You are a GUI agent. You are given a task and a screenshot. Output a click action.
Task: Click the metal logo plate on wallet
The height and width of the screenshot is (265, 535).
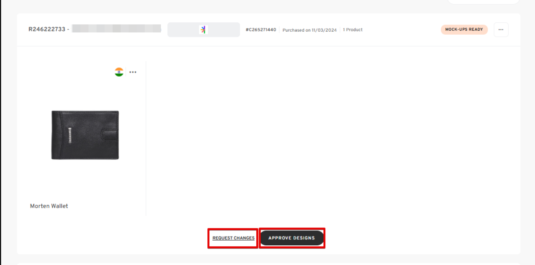pos(68,135)
